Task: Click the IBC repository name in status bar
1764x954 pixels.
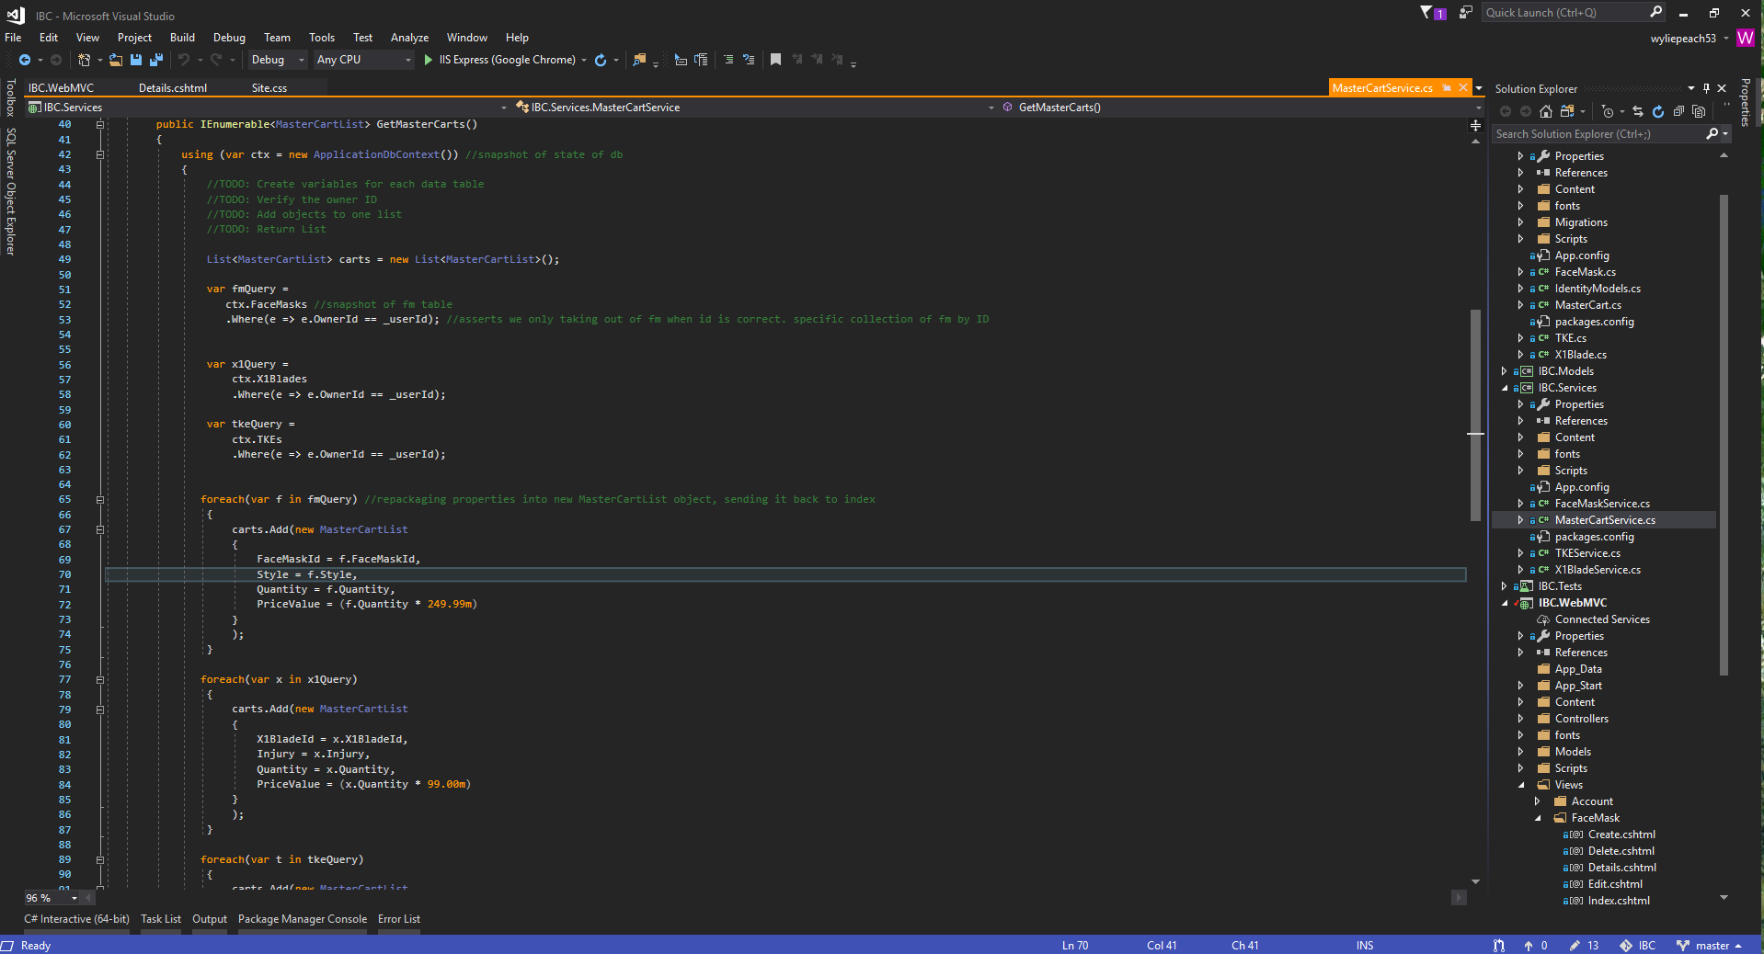Action: (x=1646, y=946)
